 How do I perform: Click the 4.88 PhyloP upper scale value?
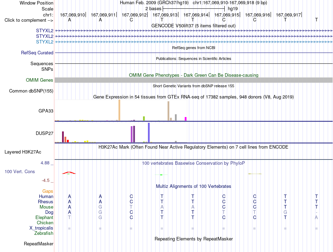pos(45,163)
